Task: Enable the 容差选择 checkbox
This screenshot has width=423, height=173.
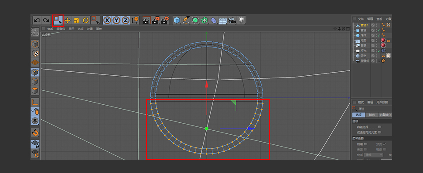Action: click(x=379, y=127)
